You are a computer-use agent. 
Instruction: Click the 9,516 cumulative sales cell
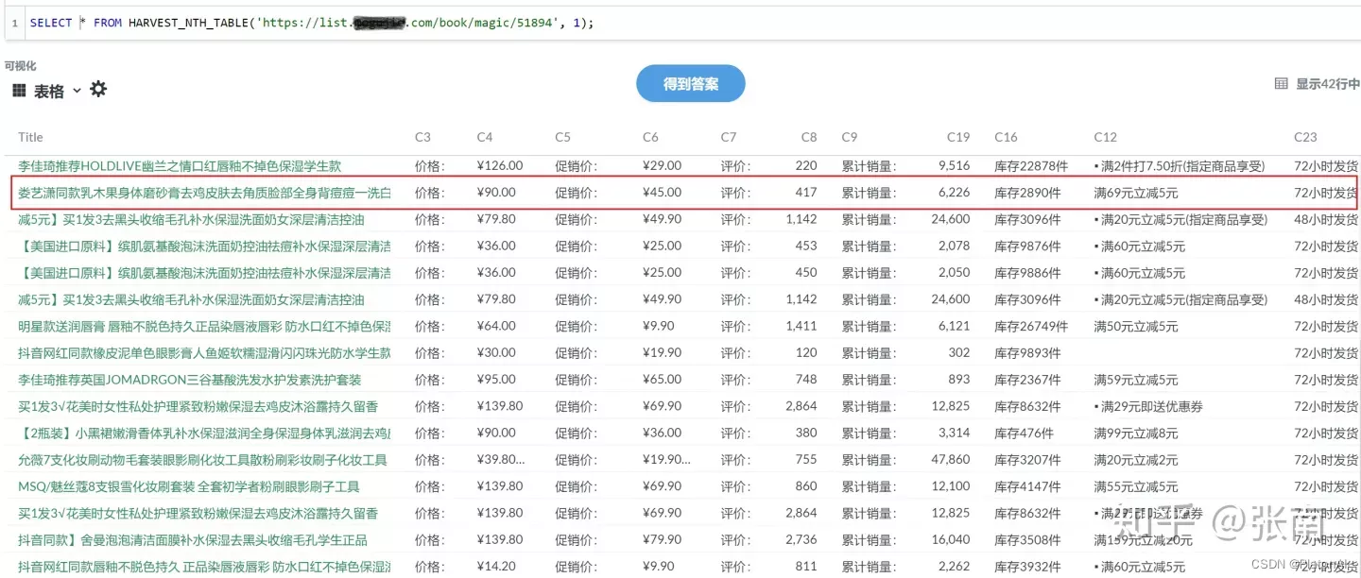coord(955,165)
